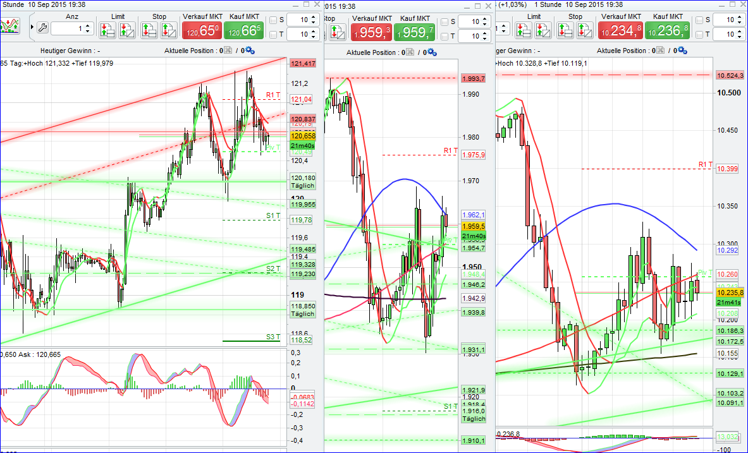Increase the Anz quantity with the up stepper

87,26
